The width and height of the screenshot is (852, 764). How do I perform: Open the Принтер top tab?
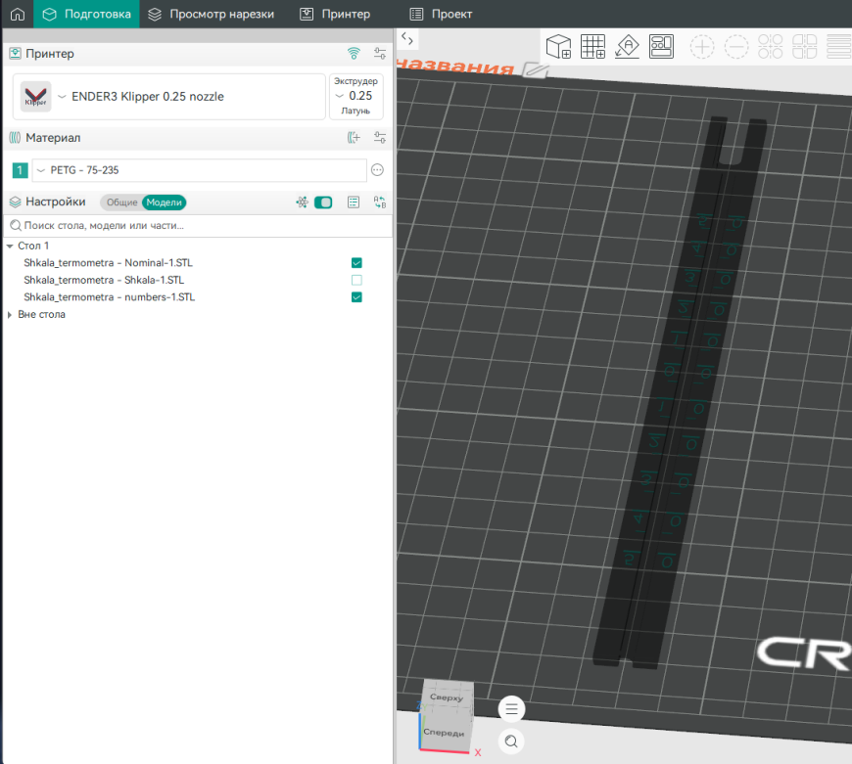tap(335, 14)
